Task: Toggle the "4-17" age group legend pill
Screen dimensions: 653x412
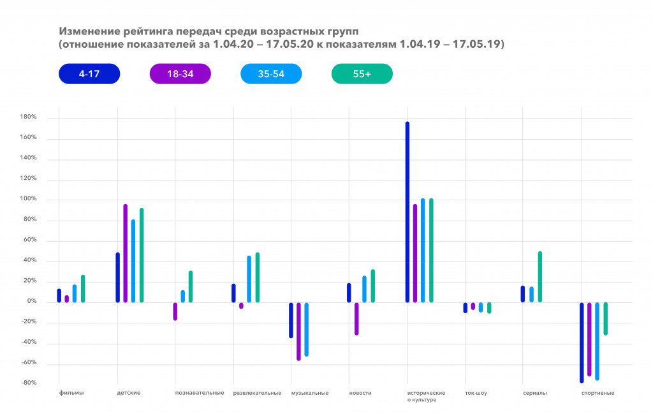Action: coord(89,74)
